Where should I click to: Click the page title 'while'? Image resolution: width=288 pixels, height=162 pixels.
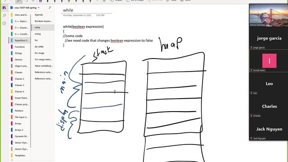[68, 10]
